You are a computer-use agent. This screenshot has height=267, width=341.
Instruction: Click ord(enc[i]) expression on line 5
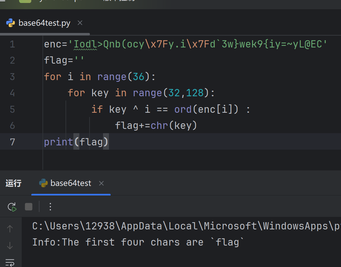pyautogui.click(x=206, y=109)
